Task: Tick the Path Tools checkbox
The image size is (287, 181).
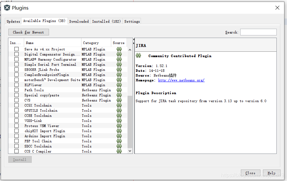Action: click(x=16, y=90)
